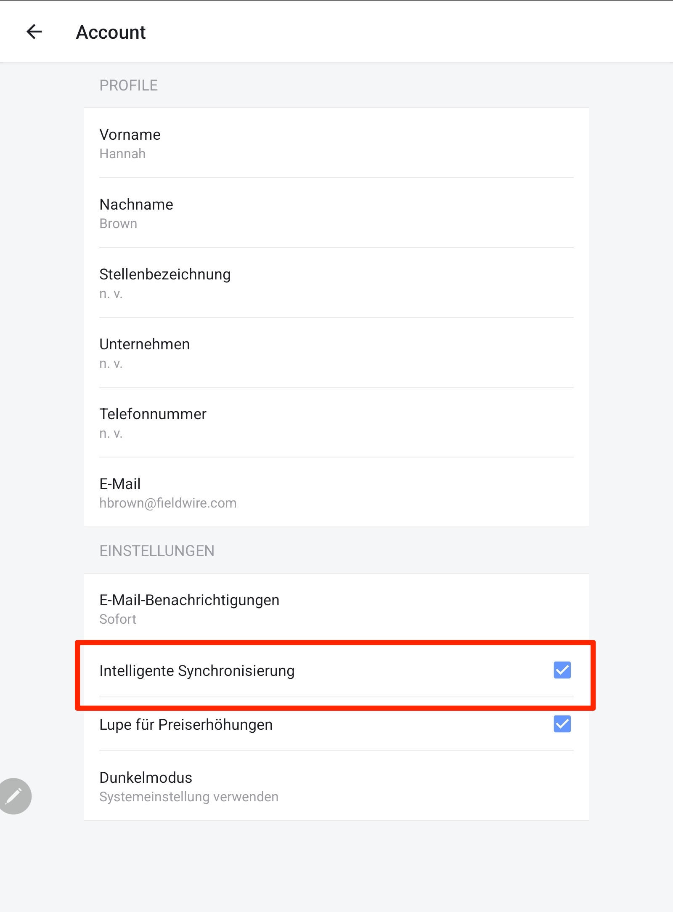Click the Account page title
Image resolution: width=673 pixels, height=912 pixels.
point(111,32)
